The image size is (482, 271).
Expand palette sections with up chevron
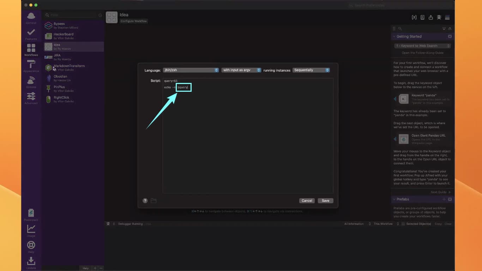pos(450,29)
